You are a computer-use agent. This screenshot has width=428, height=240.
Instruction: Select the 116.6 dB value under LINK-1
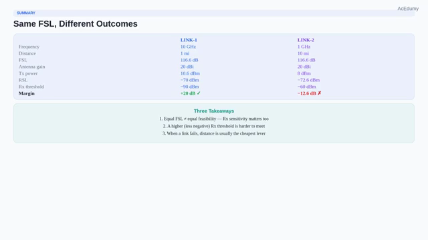189,60
